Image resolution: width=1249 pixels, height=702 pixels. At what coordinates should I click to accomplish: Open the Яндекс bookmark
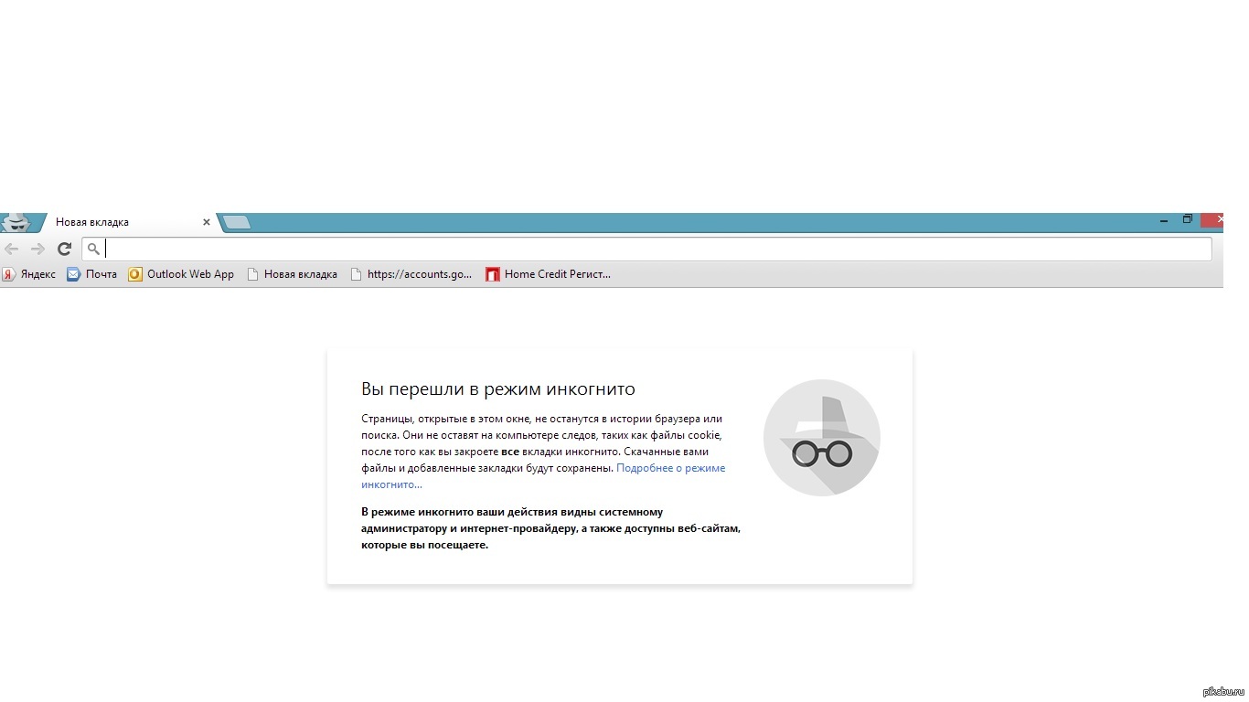point(29,274)
